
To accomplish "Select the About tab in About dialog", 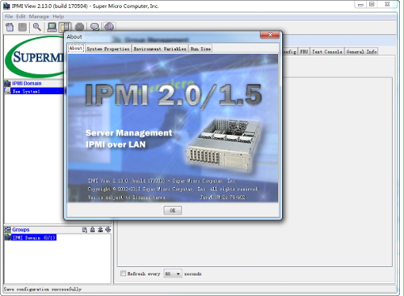I will (x=76, y=48).
